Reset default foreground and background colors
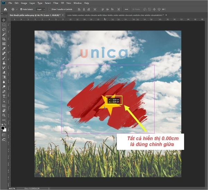 click(x=2, y=124)
